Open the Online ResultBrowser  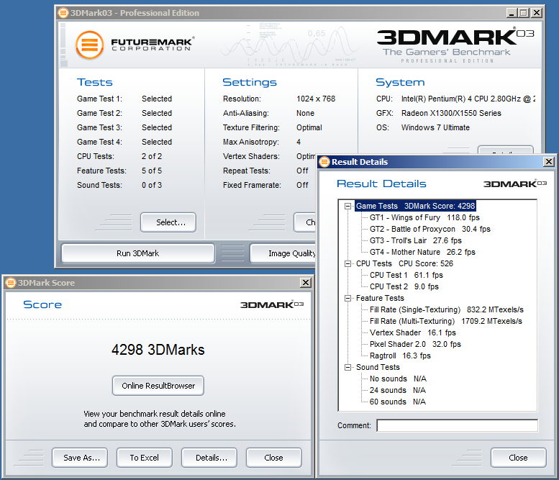[x=158, y=386]
